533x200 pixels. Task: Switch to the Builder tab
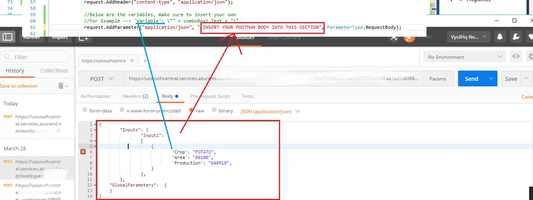pos(245,37)
